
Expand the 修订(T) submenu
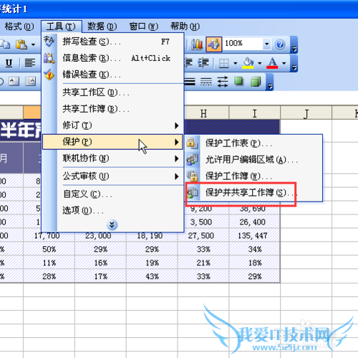[112, 126]
